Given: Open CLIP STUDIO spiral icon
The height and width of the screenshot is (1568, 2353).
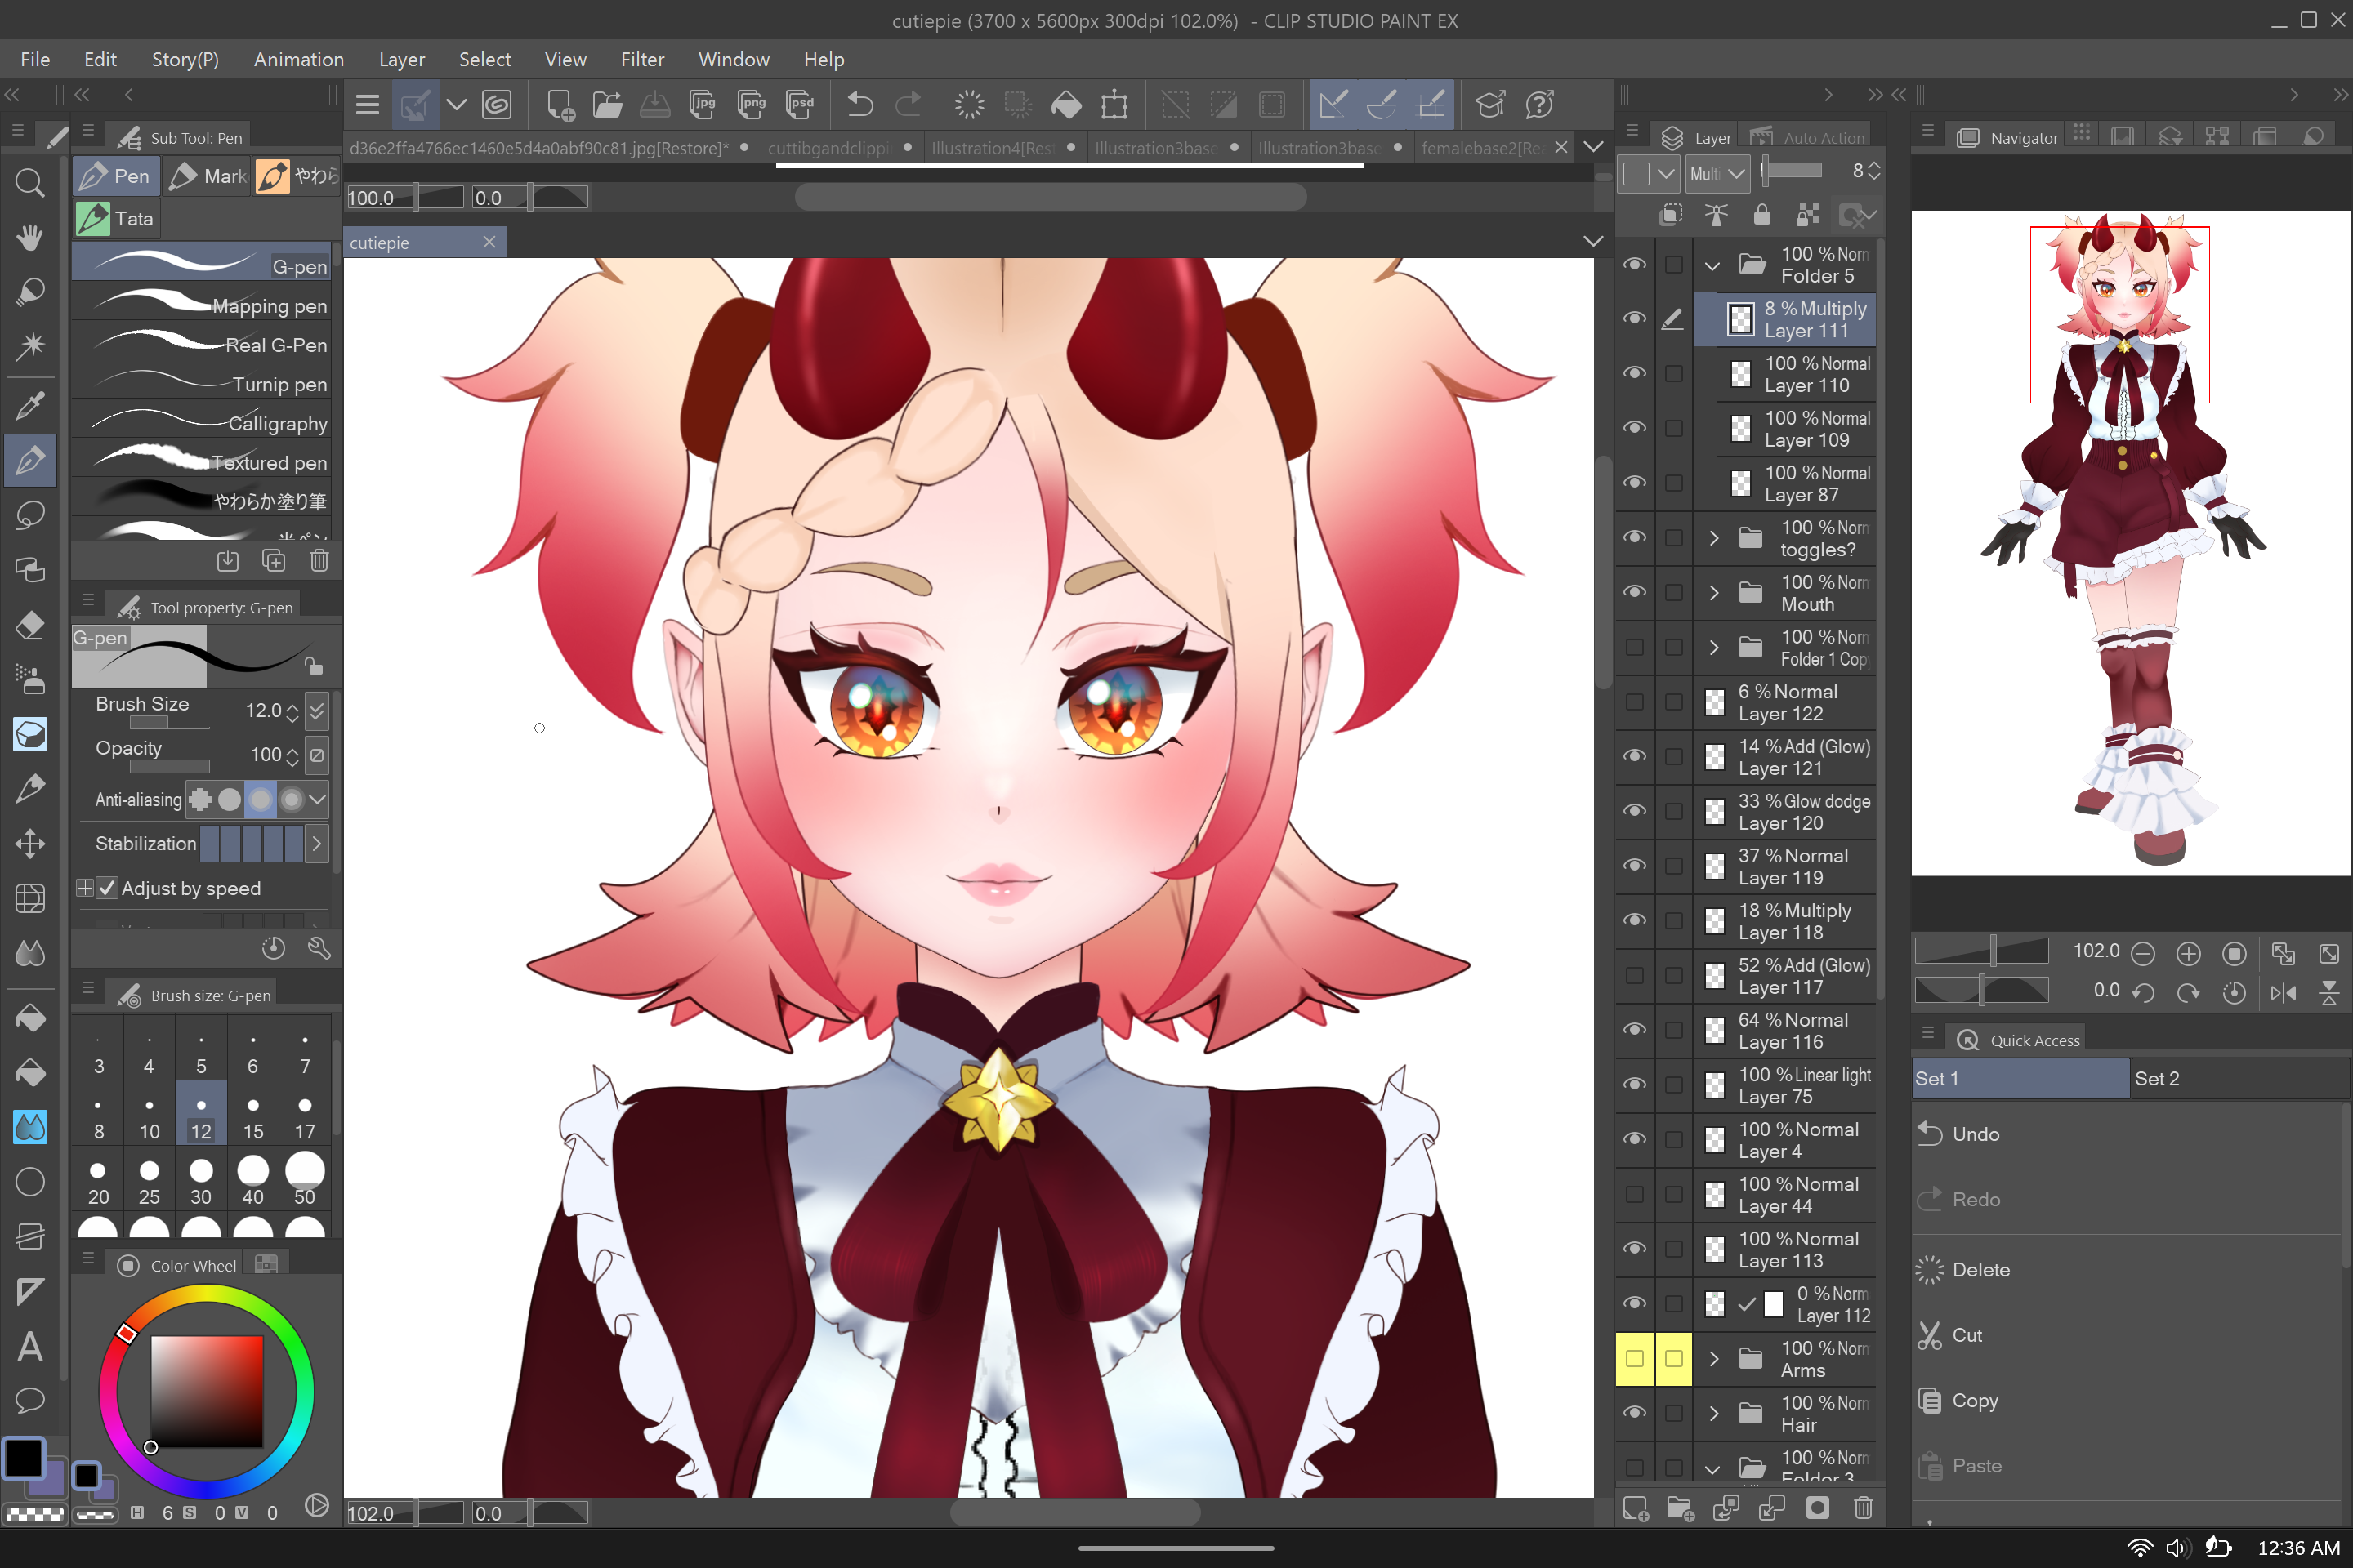Looking at the screenshot, I should click(498, 104).
